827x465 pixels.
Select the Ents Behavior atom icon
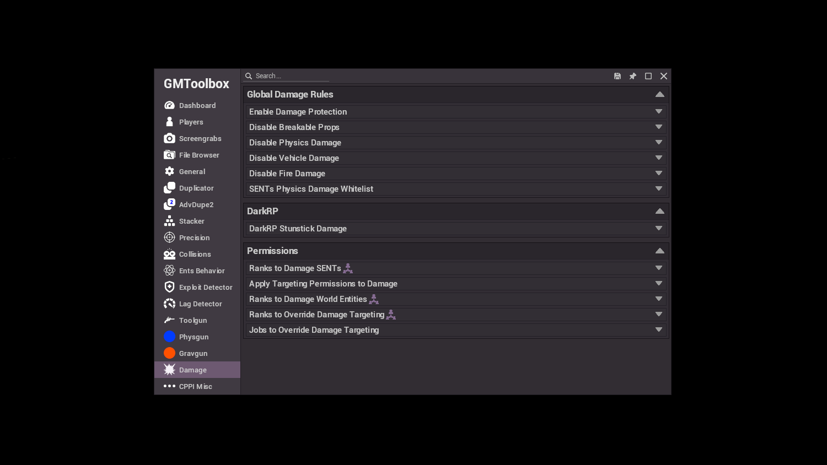[169, 271]
